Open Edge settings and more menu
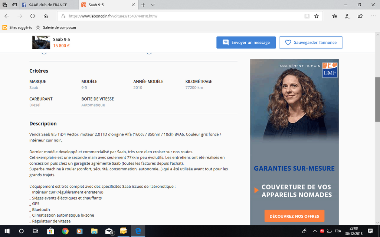This screenshot has width=380, height=237. pos(373,16)
